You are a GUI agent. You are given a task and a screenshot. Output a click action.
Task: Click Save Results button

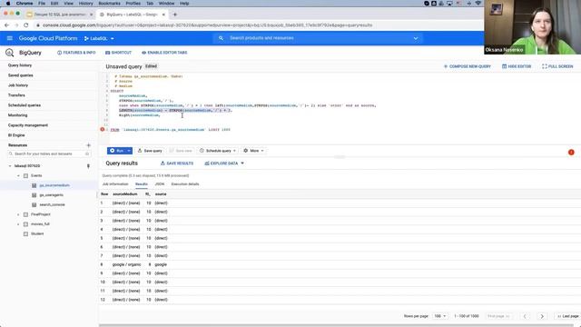click(177, 163)
